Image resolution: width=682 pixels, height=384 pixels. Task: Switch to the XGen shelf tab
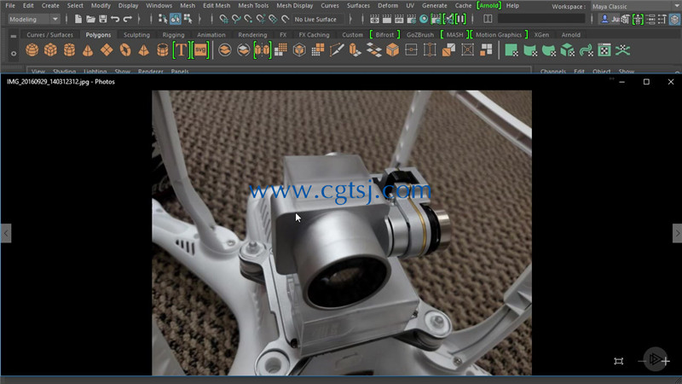[x=541, y=35]
